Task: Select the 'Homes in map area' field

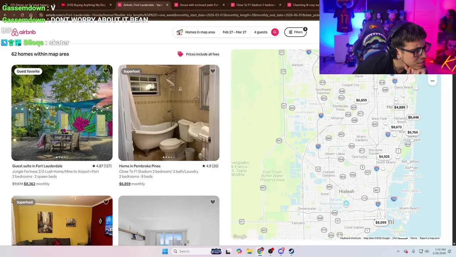Action: (x=196, y=32)
